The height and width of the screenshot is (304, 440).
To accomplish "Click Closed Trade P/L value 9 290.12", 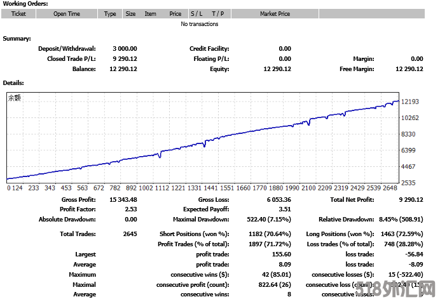I will (125, 59).
